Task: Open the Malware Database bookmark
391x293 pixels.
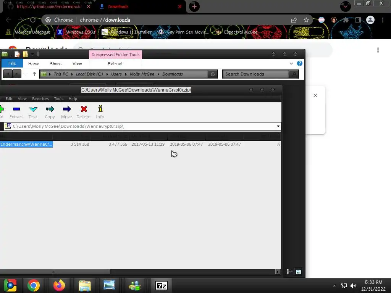Action: coord(28,32)
